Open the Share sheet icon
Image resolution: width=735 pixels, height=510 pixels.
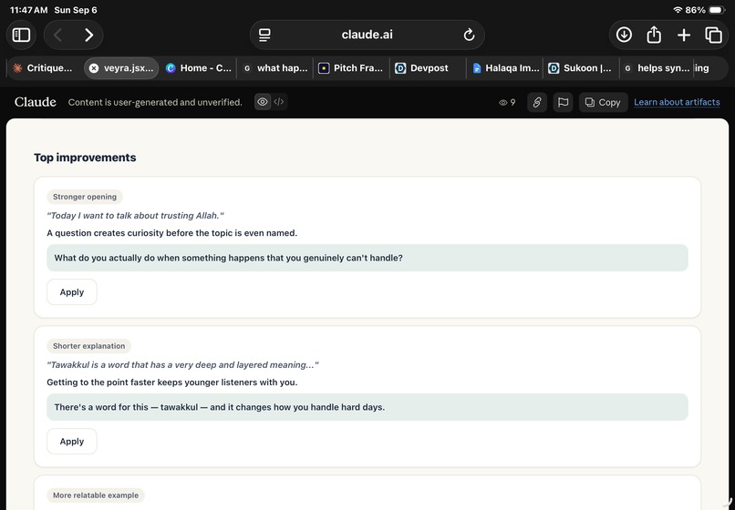click(x=654, y=36)
